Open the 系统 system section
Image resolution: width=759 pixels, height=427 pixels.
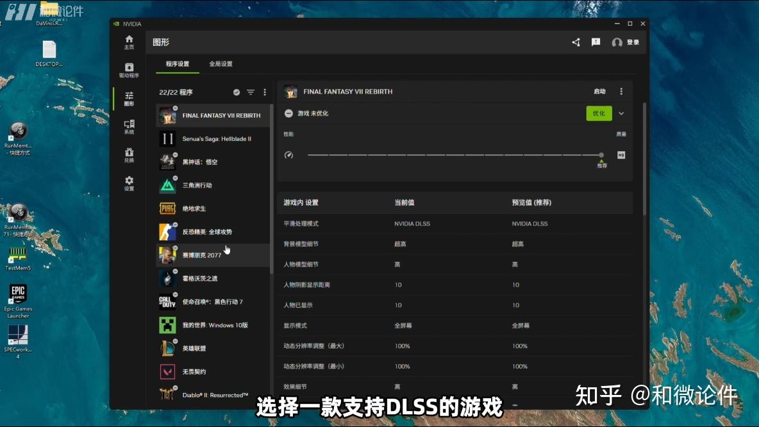point(129,127)
